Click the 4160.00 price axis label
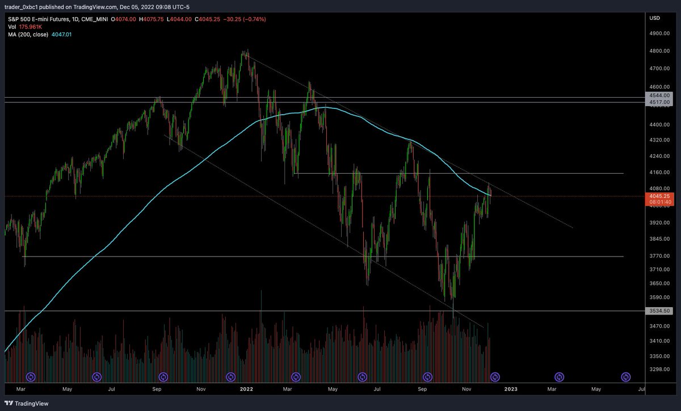The width and height of the screenshot is (681, 411). pyautogui.click(x=660, y=172)
